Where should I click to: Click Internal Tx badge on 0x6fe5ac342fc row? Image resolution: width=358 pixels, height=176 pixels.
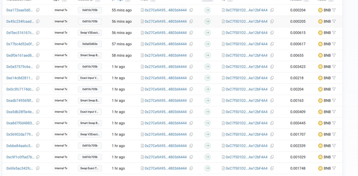pyautogui.click(x=61, y=168)
